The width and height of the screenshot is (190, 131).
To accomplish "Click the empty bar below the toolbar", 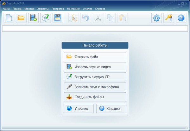I will pyautogui.click(x=95, y=29).
